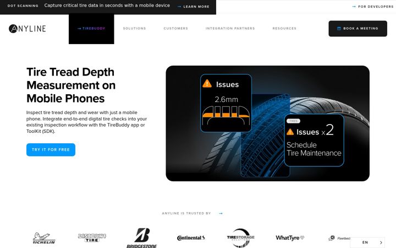Open the TireBuddy menu item
396x248 pixels.
[91, 29]
